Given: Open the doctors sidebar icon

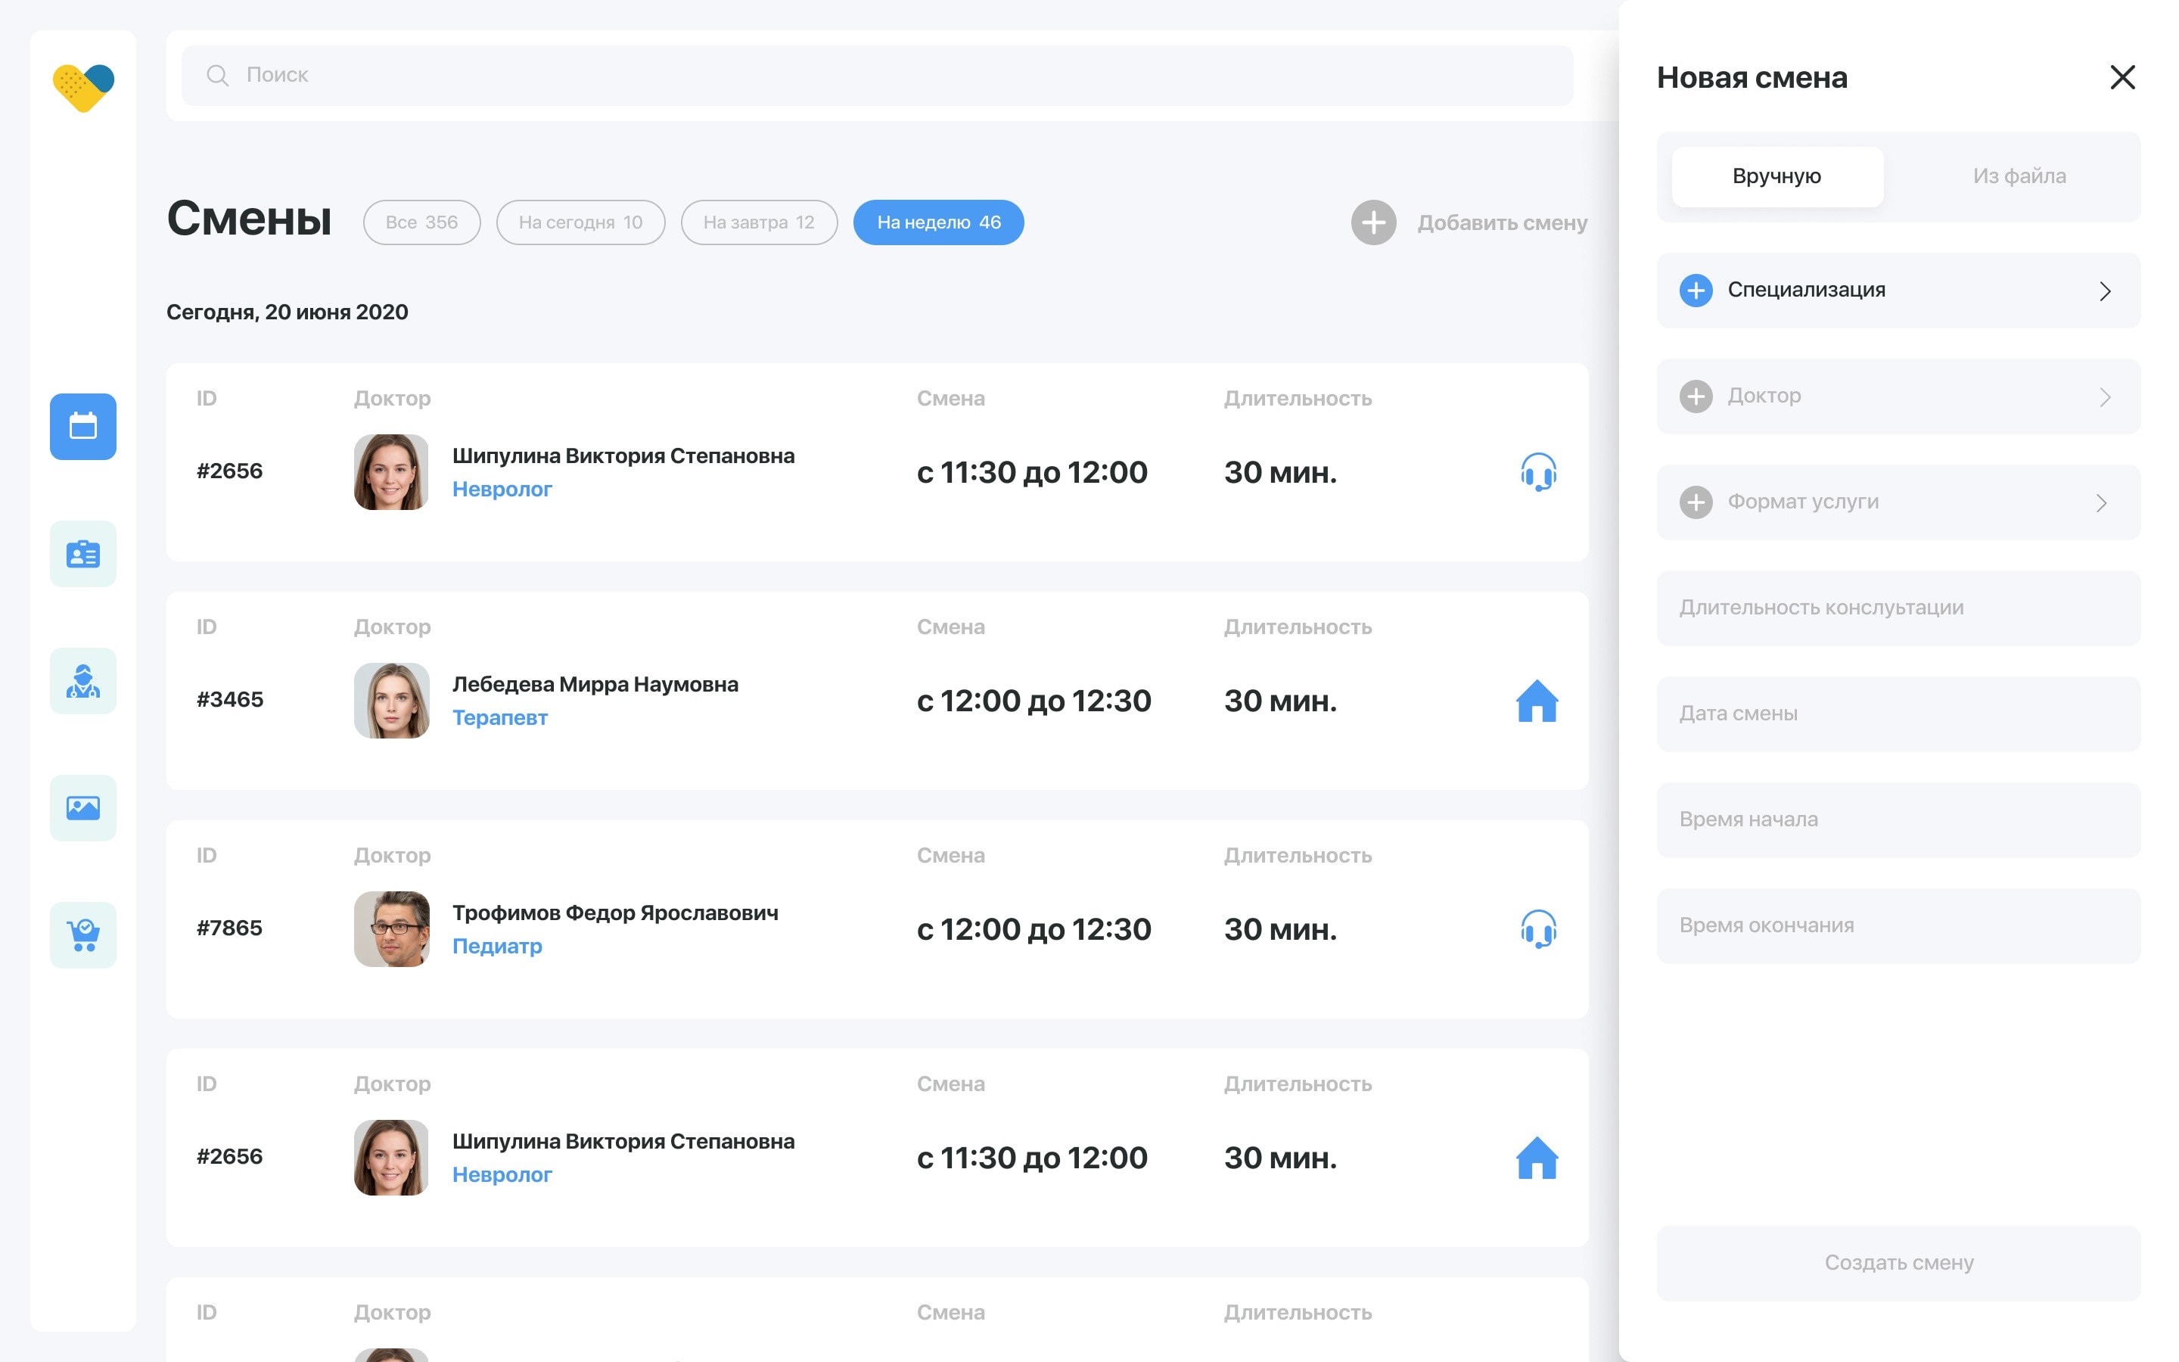Looking at the screenshot, I should [x=82, y=680].
